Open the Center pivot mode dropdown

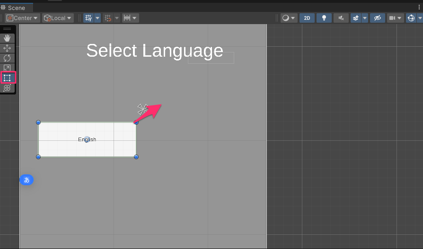[23, 18]
